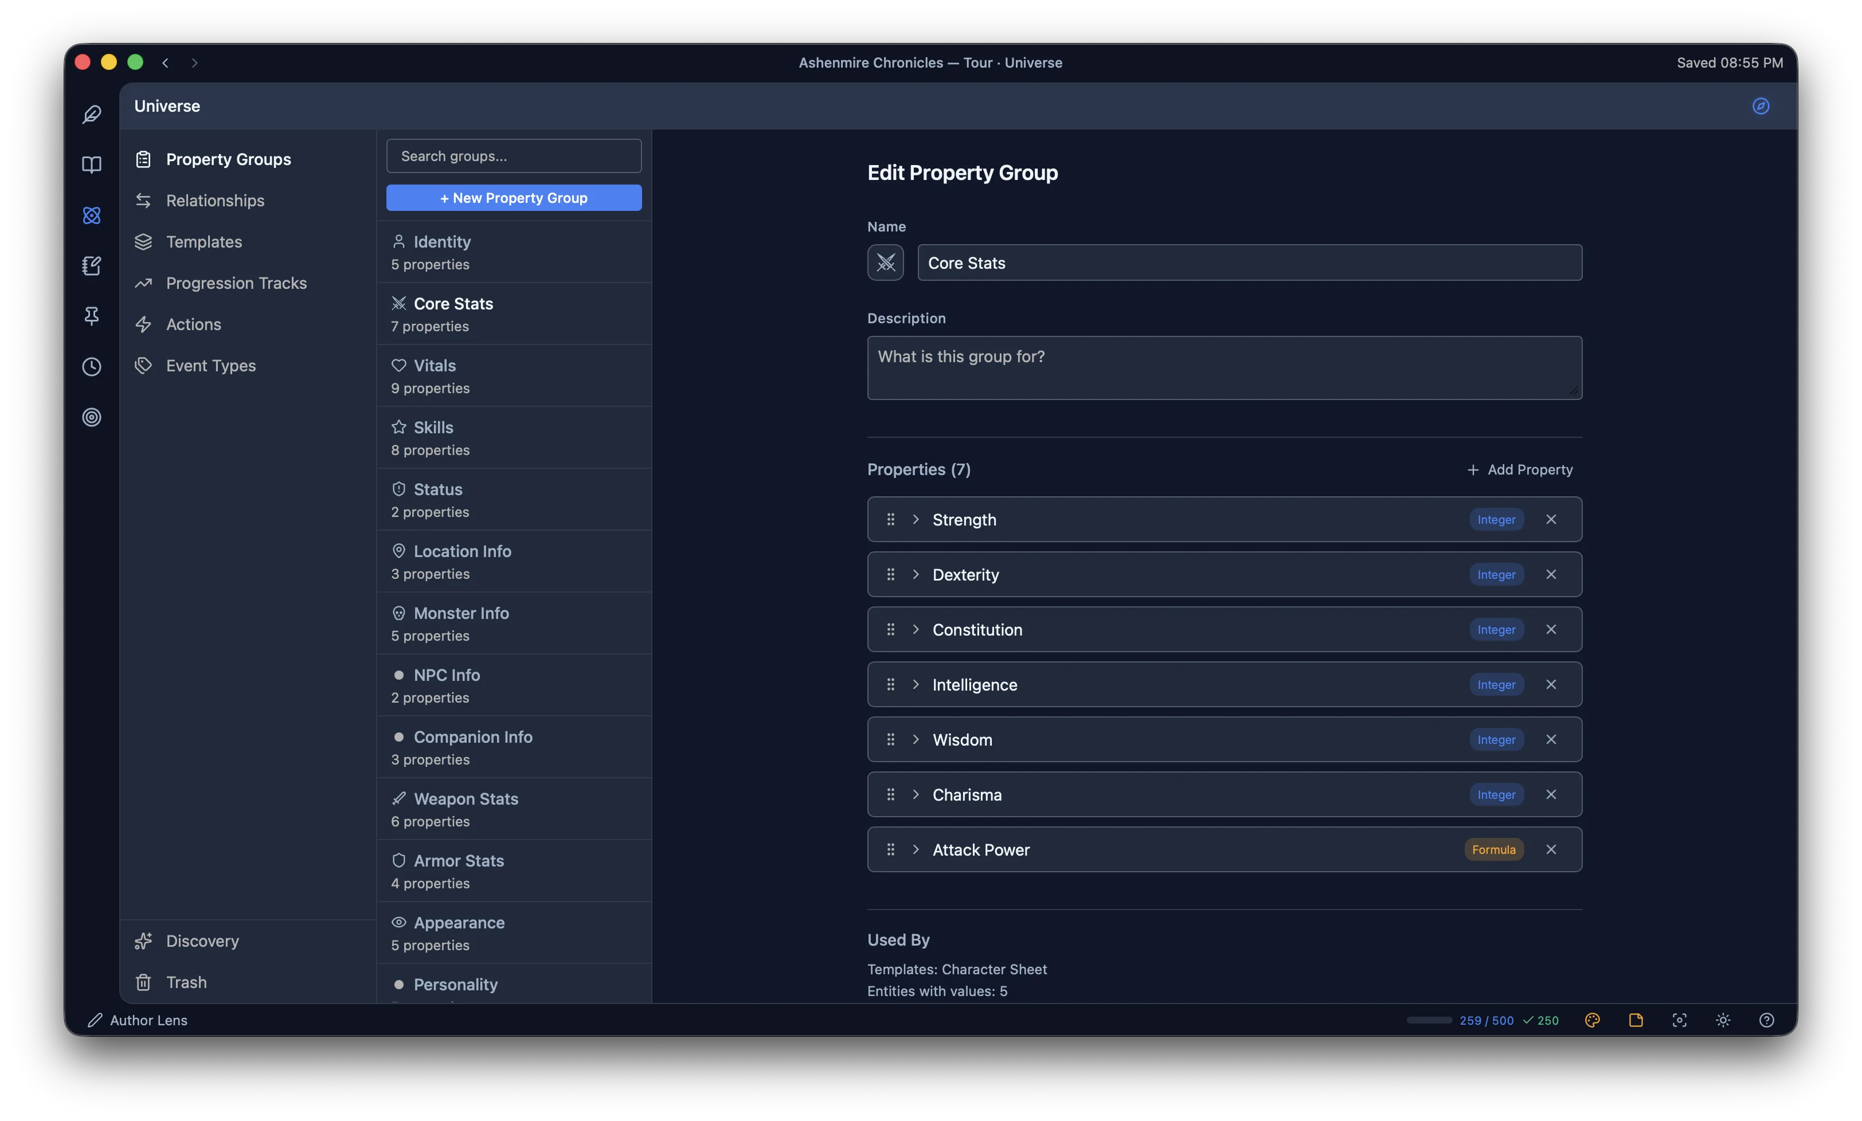Open the book icon in left rail
Image resolution: width=1862 pixels, height=1121 pixels.
[x=91, y=164]
